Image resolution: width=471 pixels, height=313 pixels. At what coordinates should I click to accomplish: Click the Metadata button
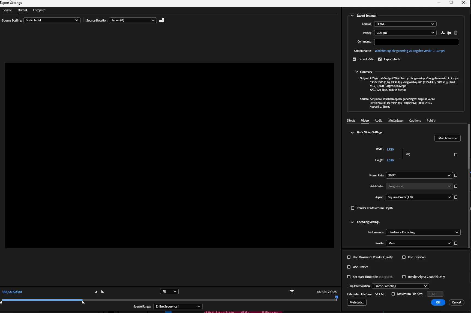(x=357, y=302)
